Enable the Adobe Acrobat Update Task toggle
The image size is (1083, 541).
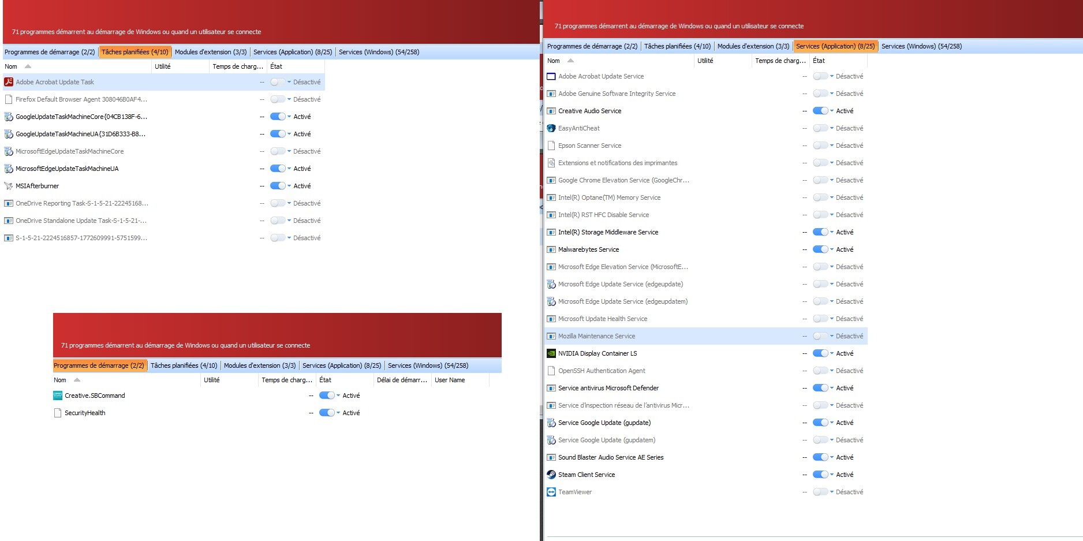click(x=278, y=82)
